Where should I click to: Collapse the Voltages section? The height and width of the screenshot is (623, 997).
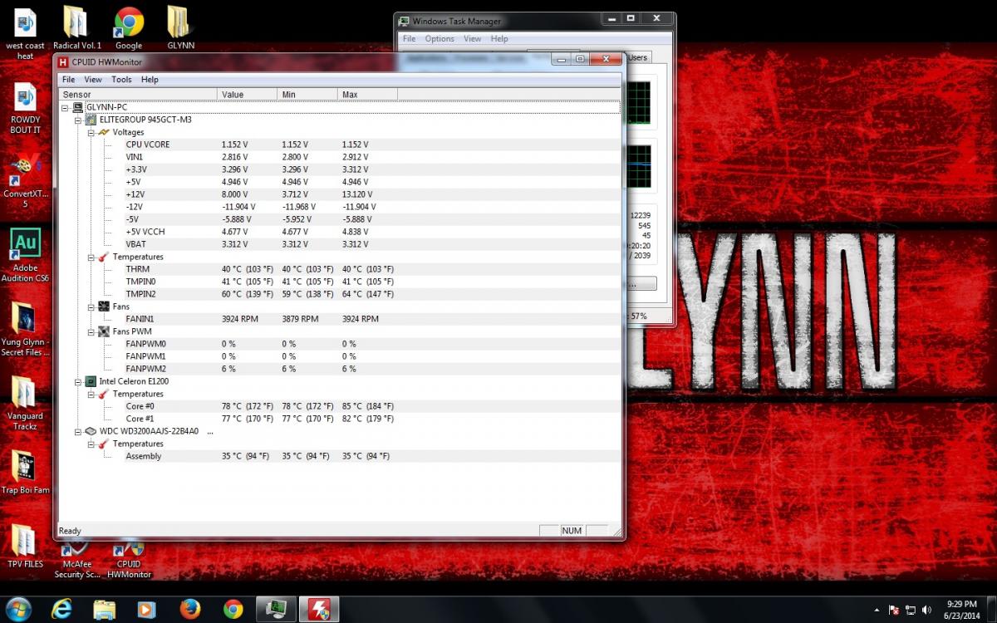91,132
